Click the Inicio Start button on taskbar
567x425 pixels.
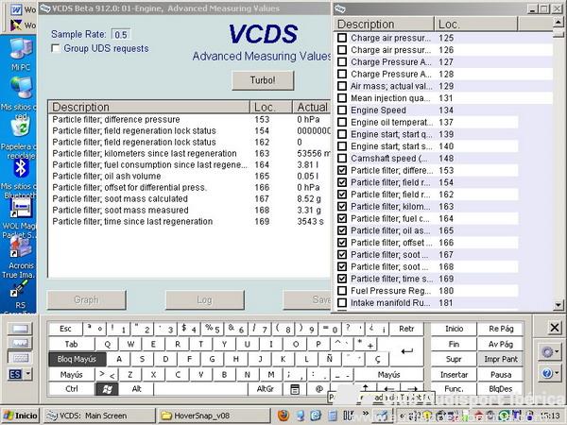click(x=21, y=416)
